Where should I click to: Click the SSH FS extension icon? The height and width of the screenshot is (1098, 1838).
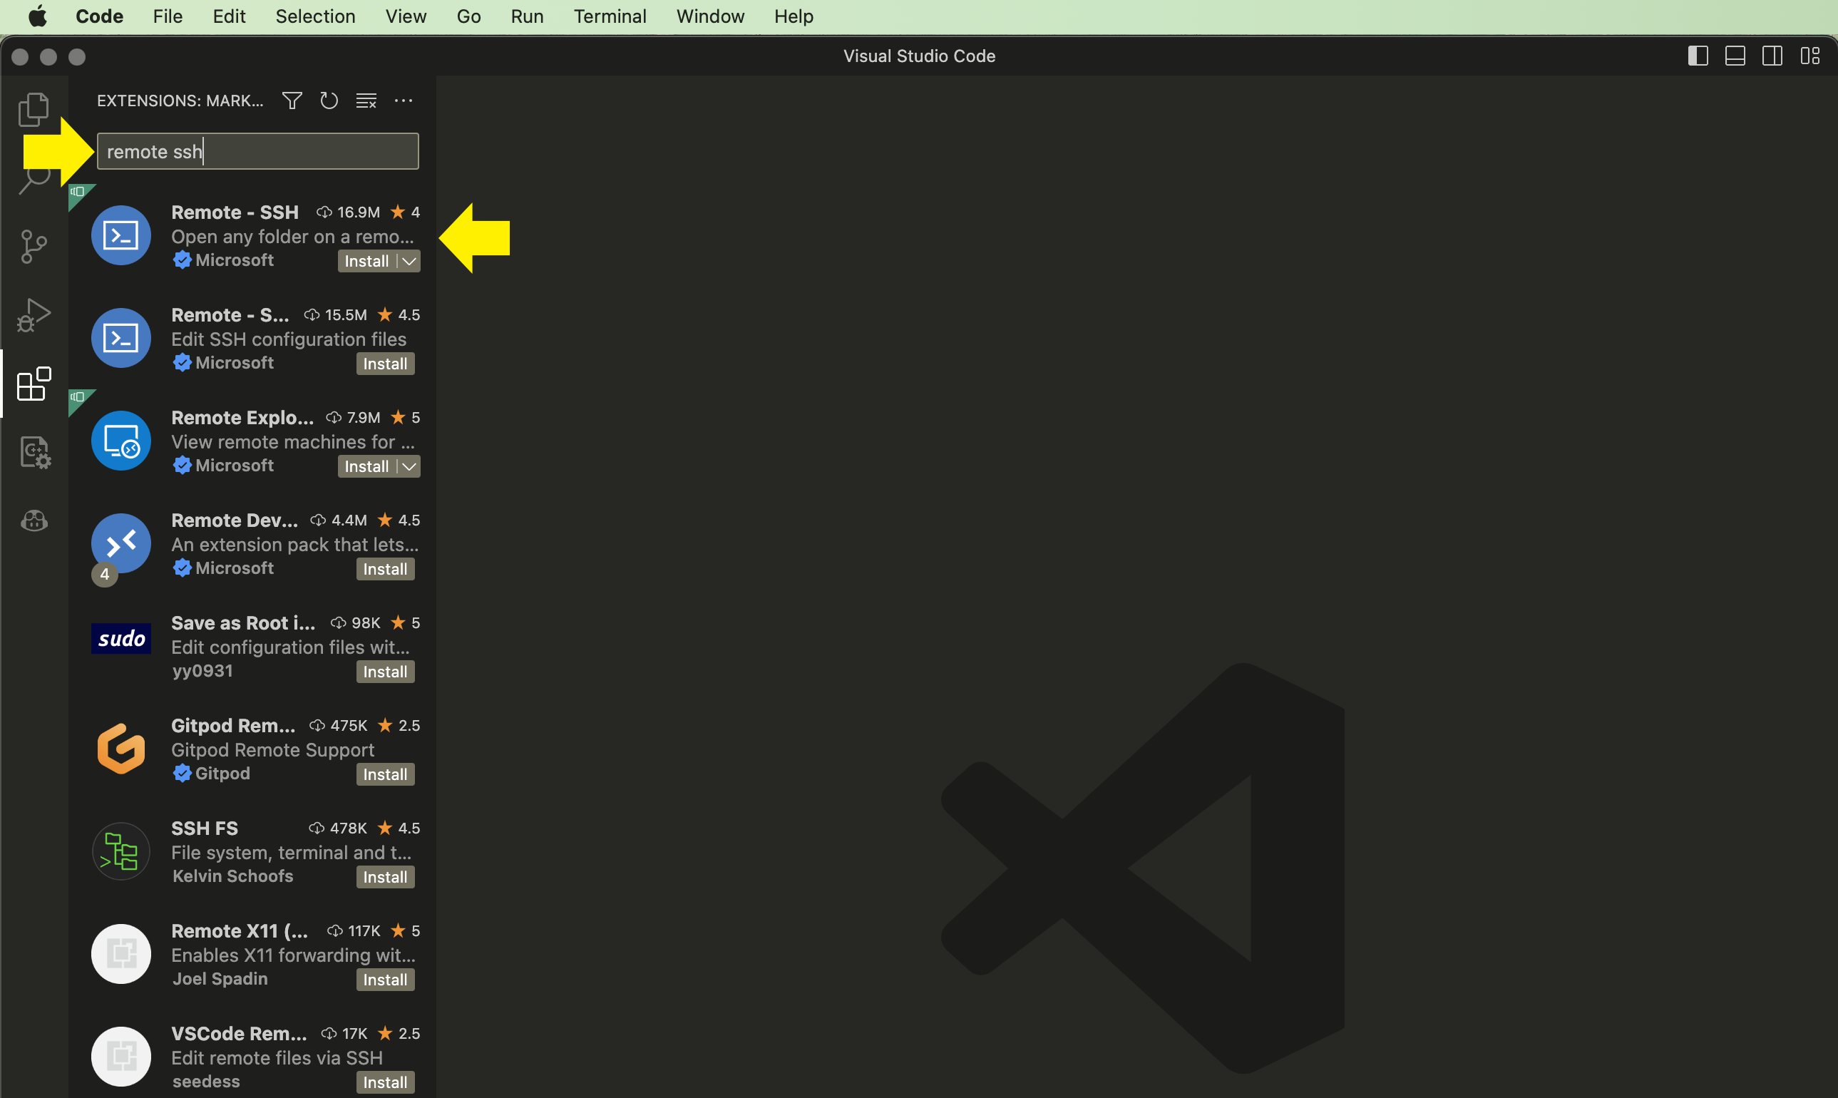pyautogui.click(x=120, y=851)
